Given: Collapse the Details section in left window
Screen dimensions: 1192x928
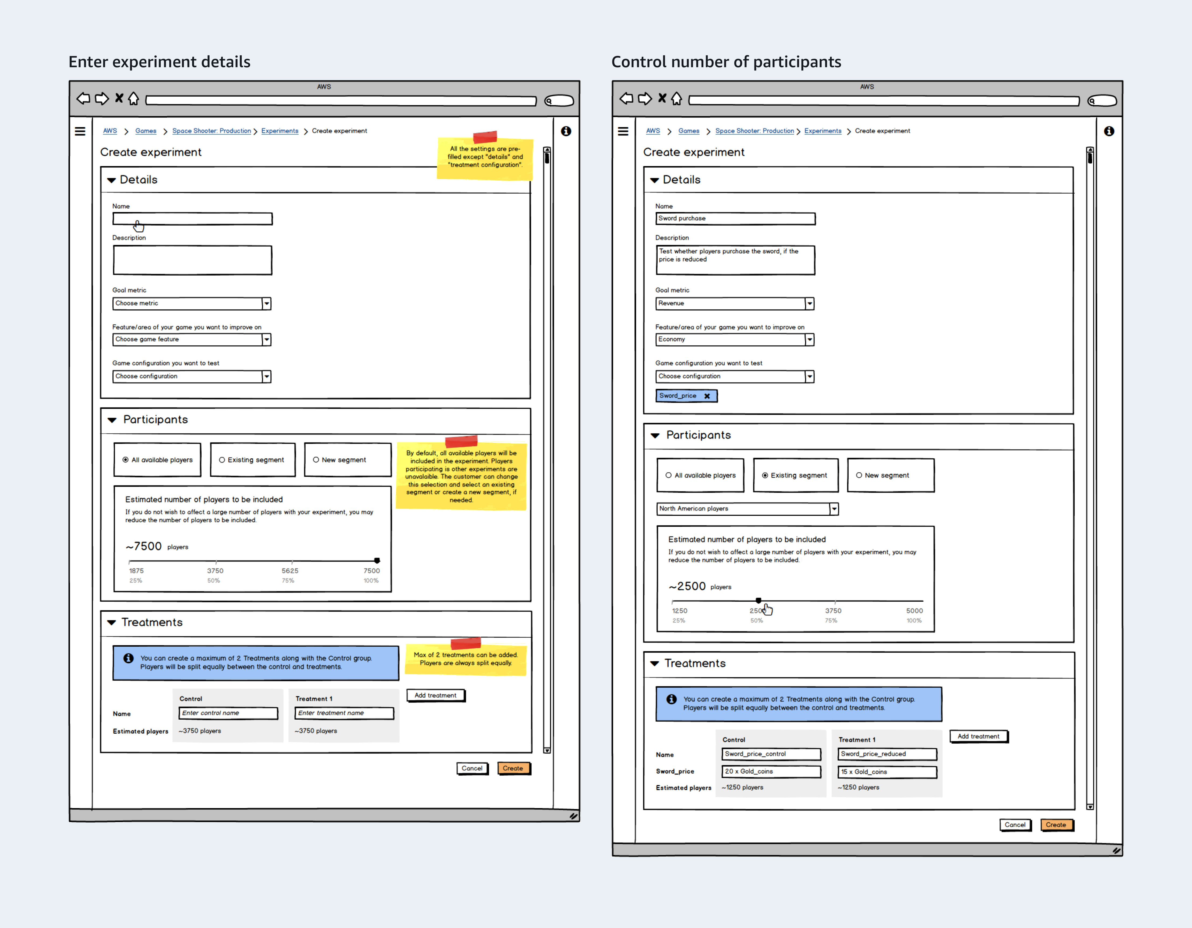Looking at the screenshot, I should 111,180.
